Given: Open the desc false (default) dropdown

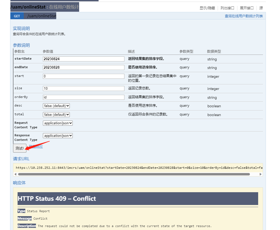Looking at the screenshot, I should 56,106.
